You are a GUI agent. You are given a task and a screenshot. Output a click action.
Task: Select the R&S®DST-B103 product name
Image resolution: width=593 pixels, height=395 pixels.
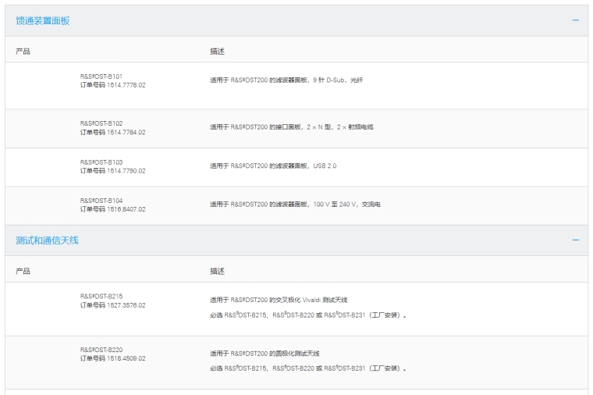click(x=101, y=162)
